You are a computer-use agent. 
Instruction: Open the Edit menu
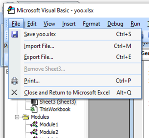(32, 24)
